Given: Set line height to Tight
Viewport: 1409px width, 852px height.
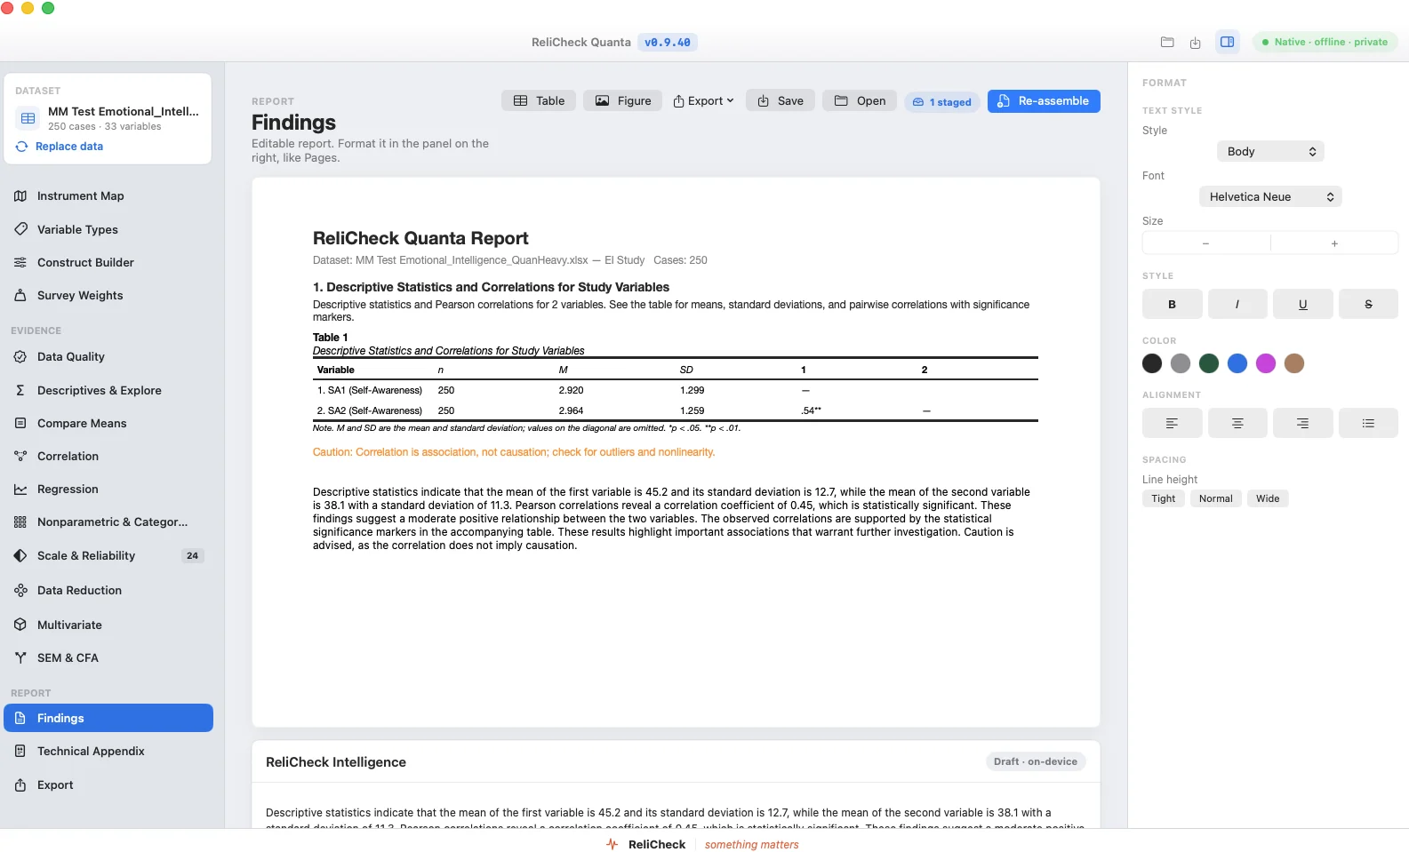Looking at the screenshot, I should (x=1163, y=498).
